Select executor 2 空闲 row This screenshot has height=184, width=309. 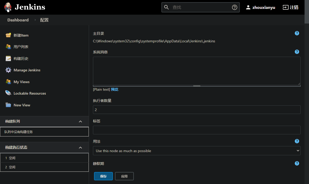pos(44,167)
